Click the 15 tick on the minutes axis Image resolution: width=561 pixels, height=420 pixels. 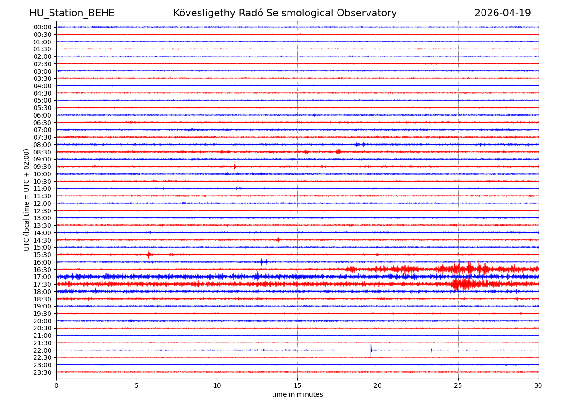(297, 385)
